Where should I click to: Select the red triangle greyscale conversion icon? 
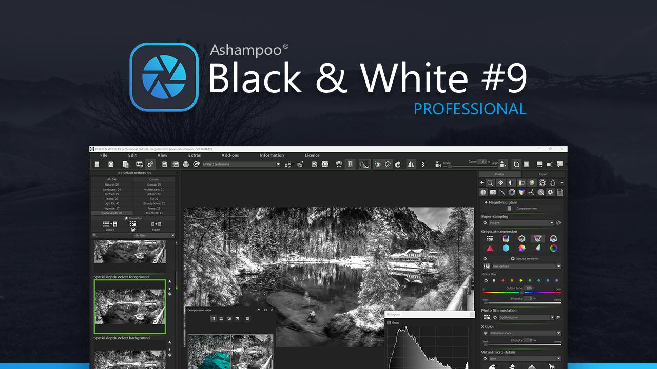(x=490, y=248)
